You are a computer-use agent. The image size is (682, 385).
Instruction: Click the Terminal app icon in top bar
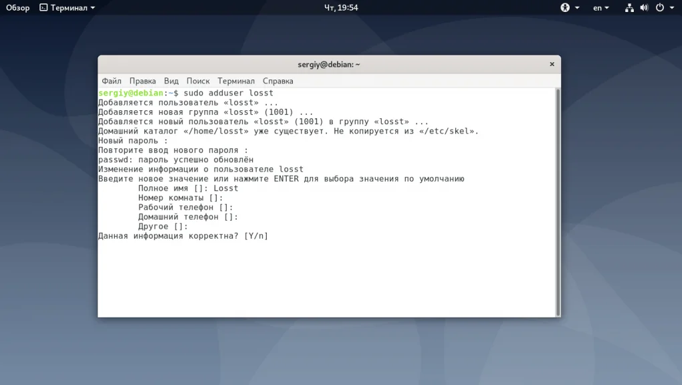click(43, 7)
